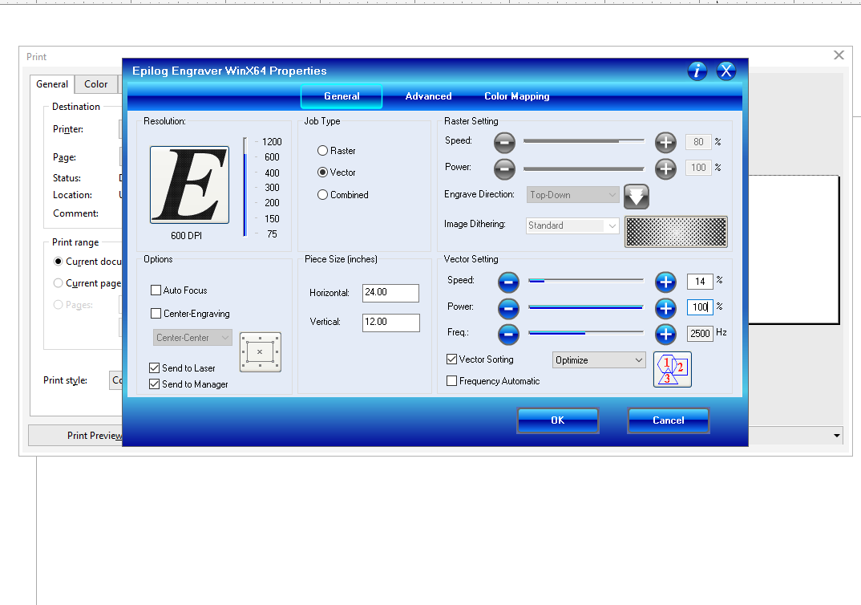The height and width of the screenshot is (605, 861).
Task: Switch to the Advanced tab
Action: click(x=428, y=96)
